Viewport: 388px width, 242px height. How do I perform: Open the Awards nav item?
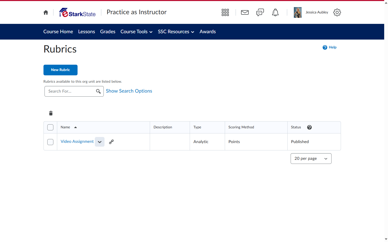208,32
